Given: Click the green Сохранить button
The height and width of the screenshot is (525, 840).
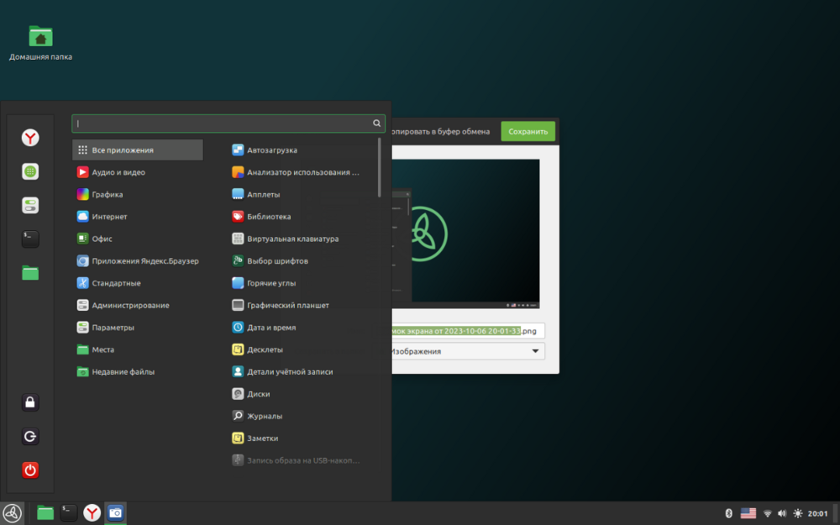Looking at the screenshot, I should click(528, 132).
